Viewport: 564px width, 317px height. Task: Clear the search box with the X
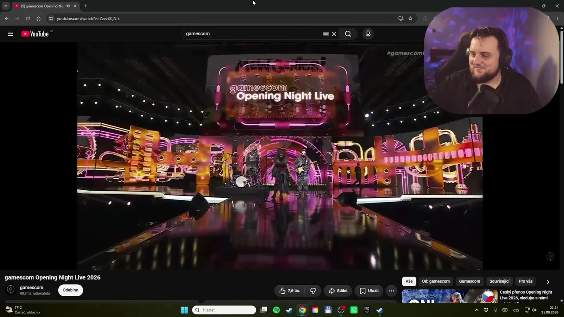tap(334, 34)
